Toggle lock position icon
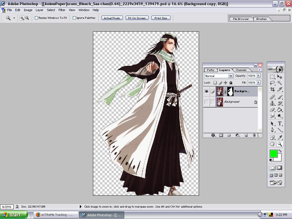The image size is (292, 219). (226, 83)
